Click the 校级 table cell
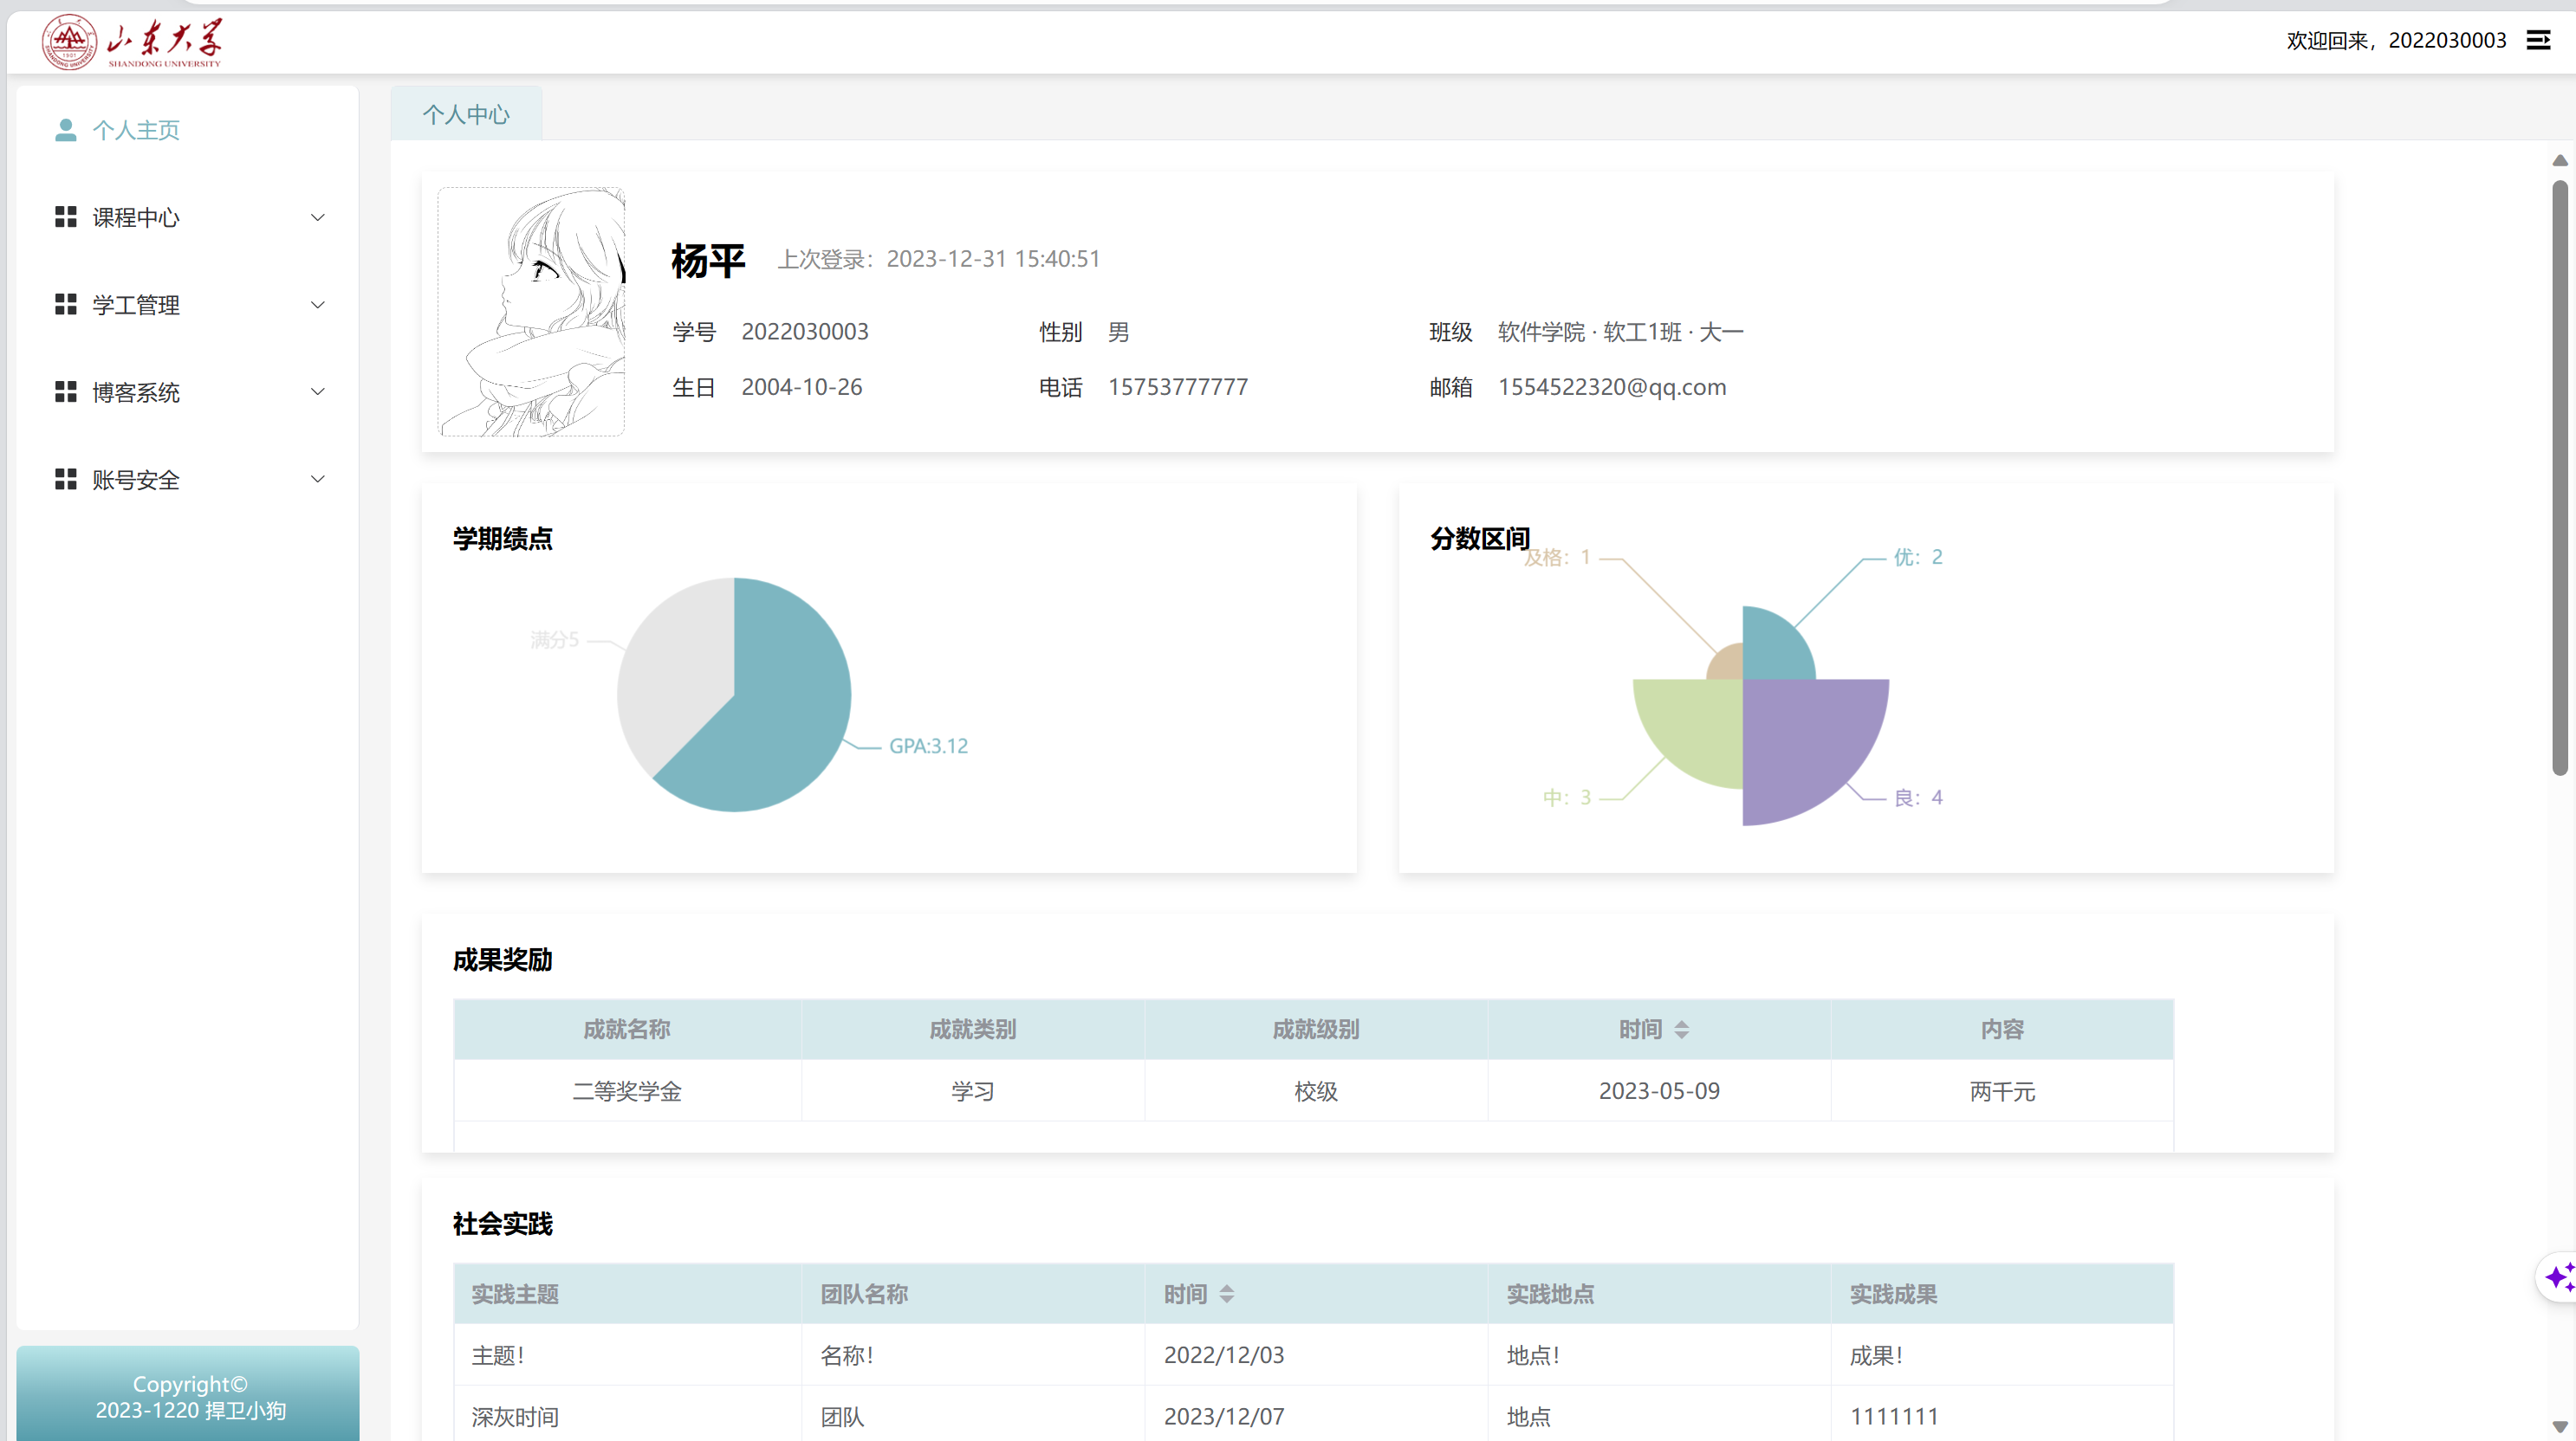Image resolution: width=2576 pixels, height=1441 pixels. (x=1315, y=1091)
